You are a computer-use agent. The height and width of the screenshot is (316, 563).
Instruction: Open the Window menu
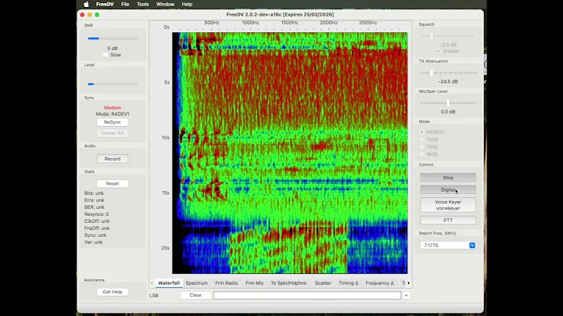(x=165, y=5)
